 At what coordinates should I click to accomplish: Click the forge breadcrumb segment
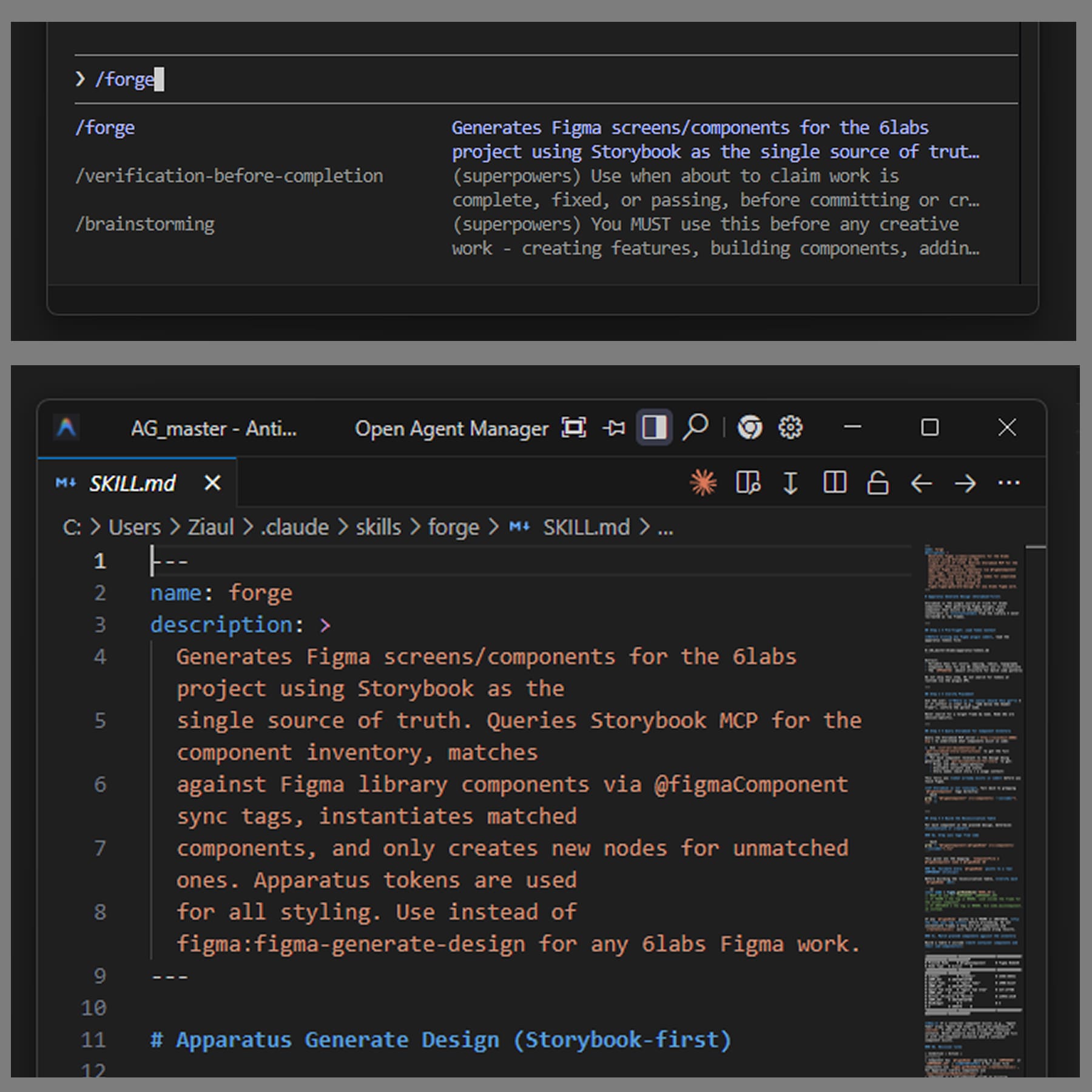[453, 527]
